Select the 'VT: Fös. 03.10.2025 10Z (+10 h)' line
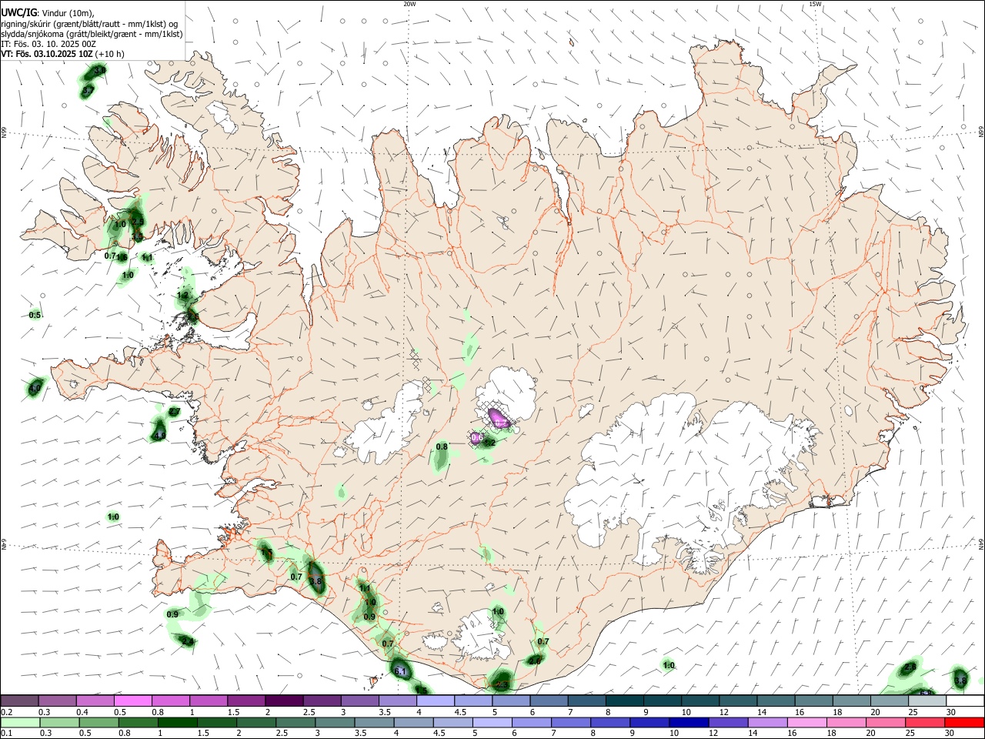Viewport: 985px width, 739px height. point(62,54)
